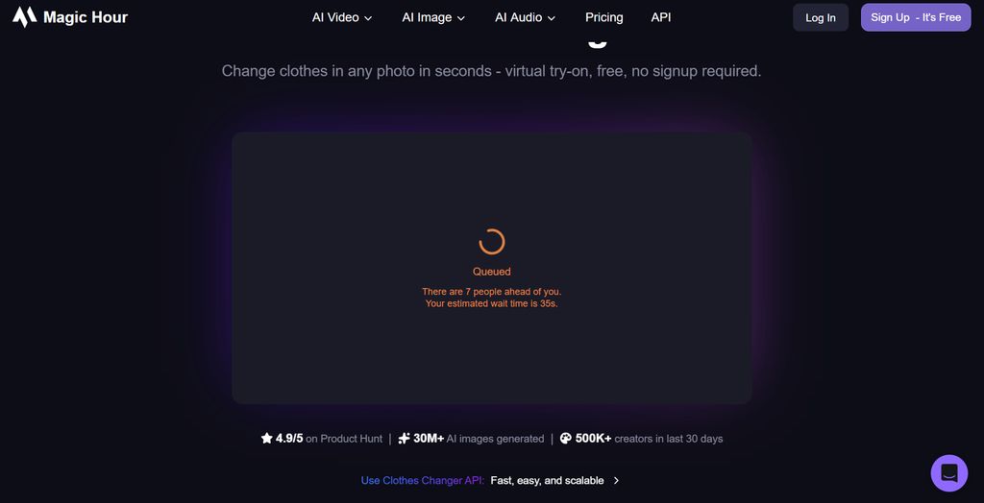The width and height of the screenshot is (984, 503).
Task: Expand the AI Video dropdown menu
Action: [x=342, y=17]
